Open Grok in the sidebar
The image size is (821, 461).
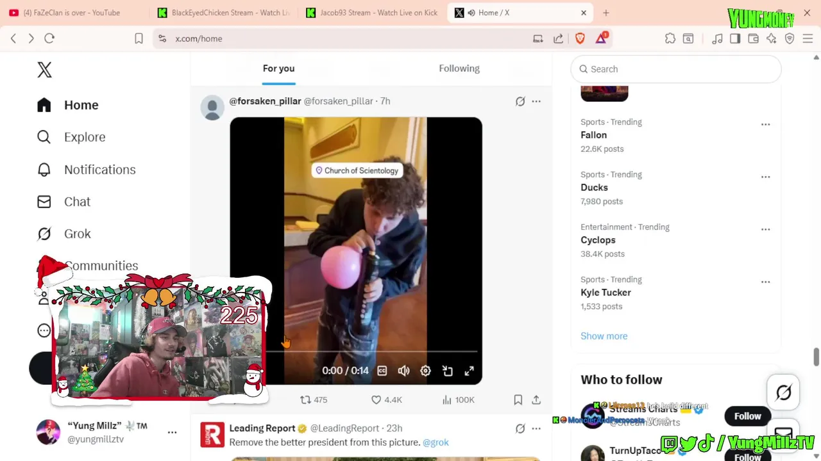(x=63, y=234)
